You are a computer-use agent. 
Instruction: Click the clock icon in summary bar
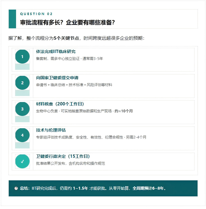pyautogui.click(x=16, y=189)
